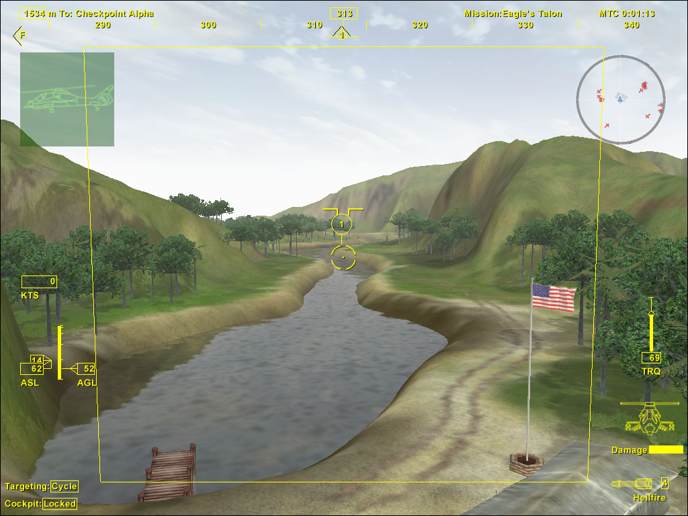Click the yellow Damage bar
Viewport: 688px width, 516px height.
pyautogui.click(x=666, y=449)
